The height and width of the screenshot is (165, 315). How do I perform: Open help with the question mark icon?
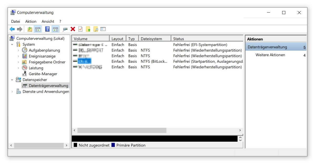pos(47,29)
